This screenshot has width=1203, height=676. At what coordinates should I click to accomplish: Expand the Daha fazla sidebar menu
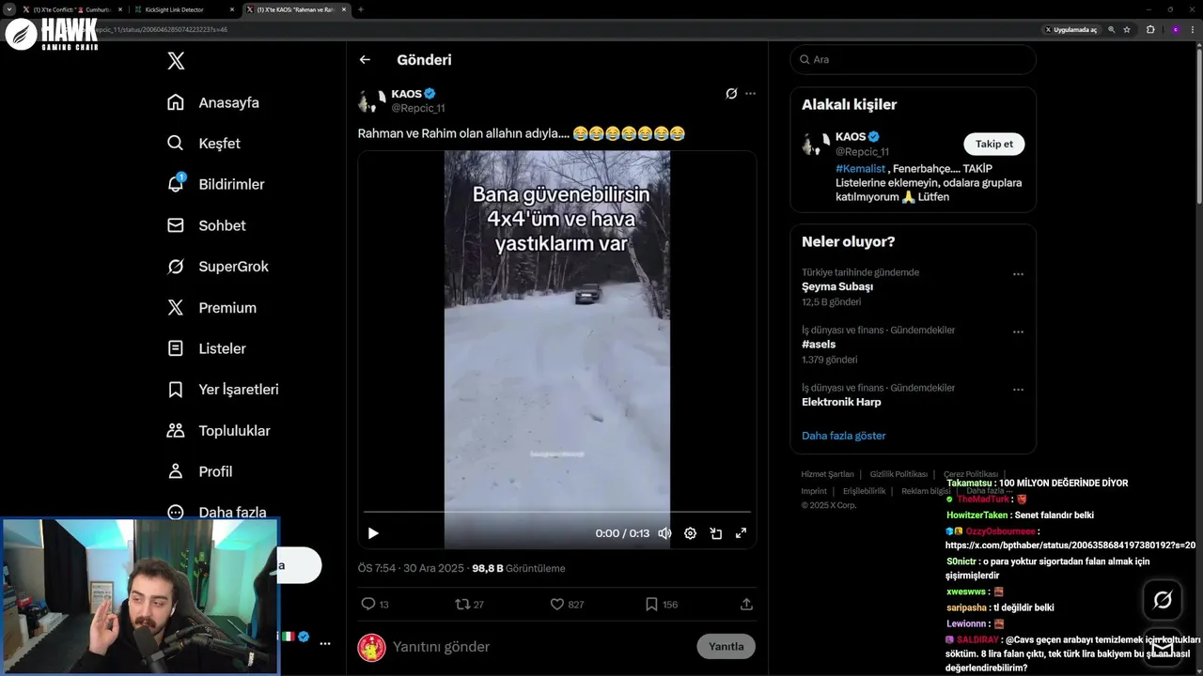coord(216,513)
